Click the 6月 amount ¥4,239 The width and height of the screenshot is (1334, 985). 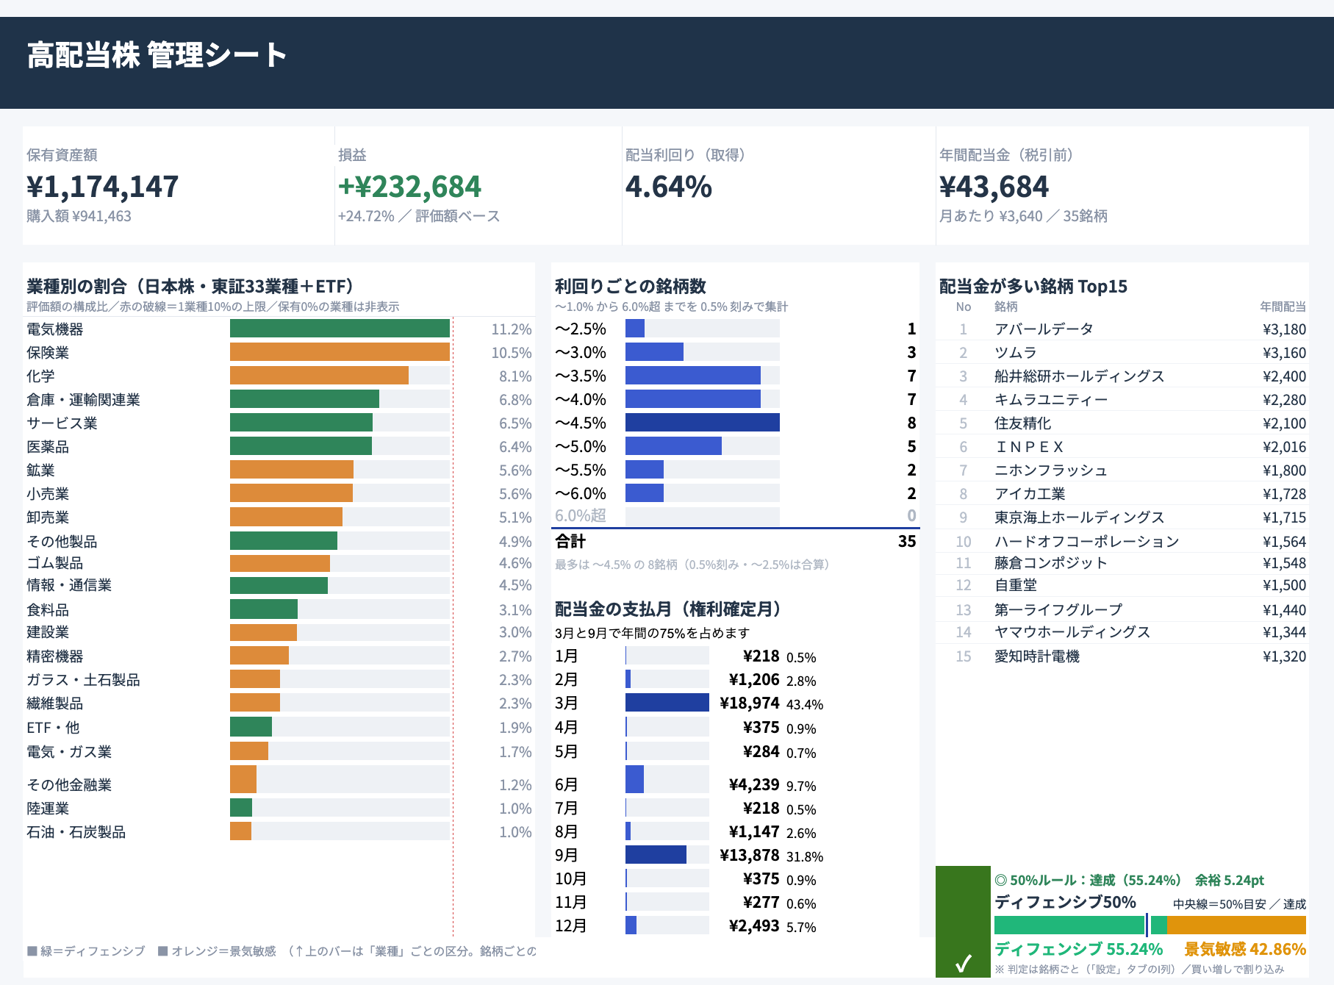point(753,785)
